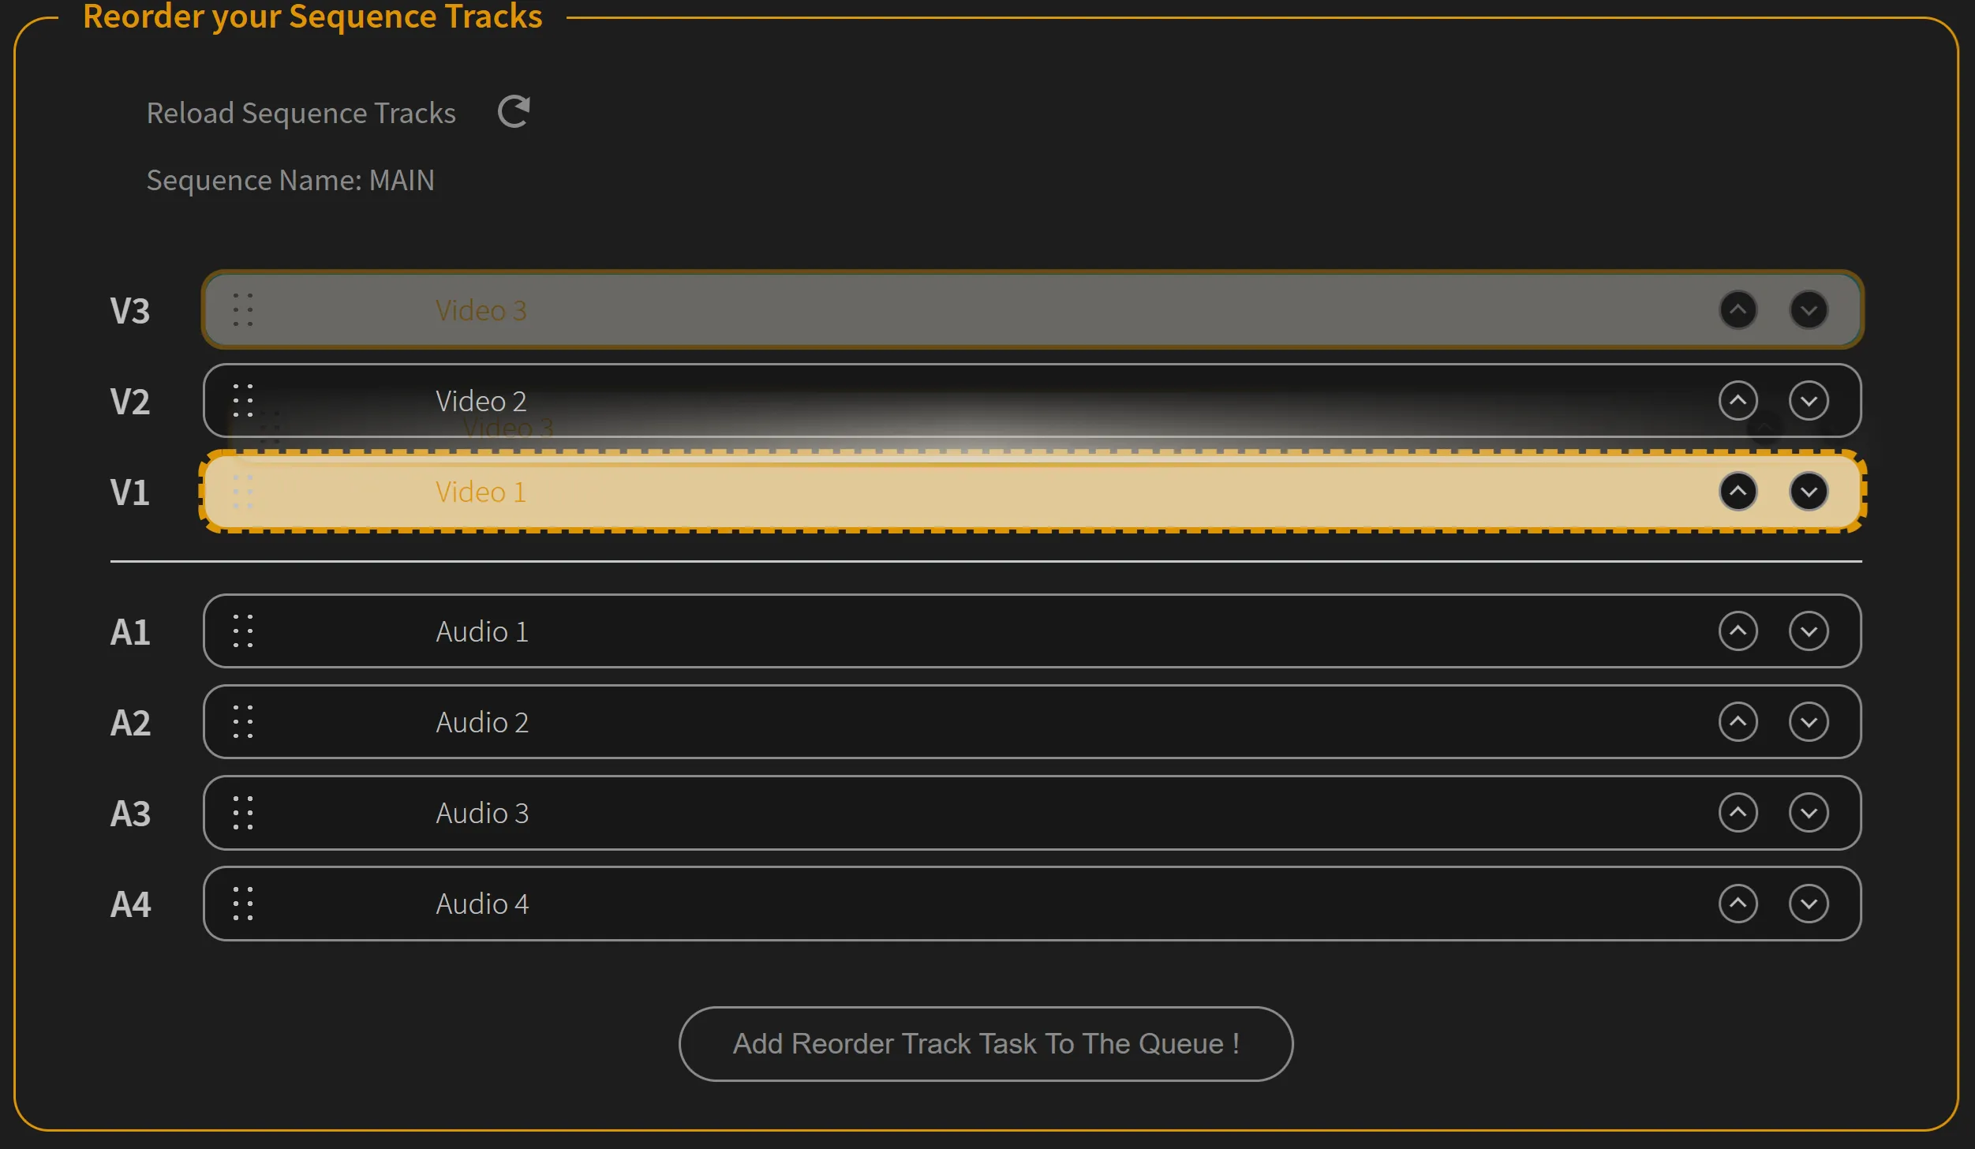The height and width of the screenshot is (1149, 1975).
Task: Click Add Reorder Track Task To The Queue
Action: (986, 1043)
